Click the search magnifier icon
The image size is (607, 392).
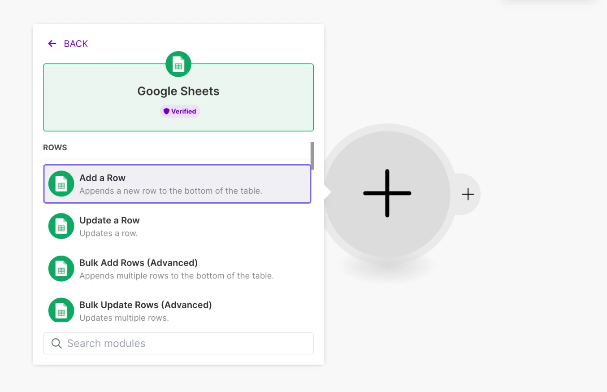pos(56,343)
